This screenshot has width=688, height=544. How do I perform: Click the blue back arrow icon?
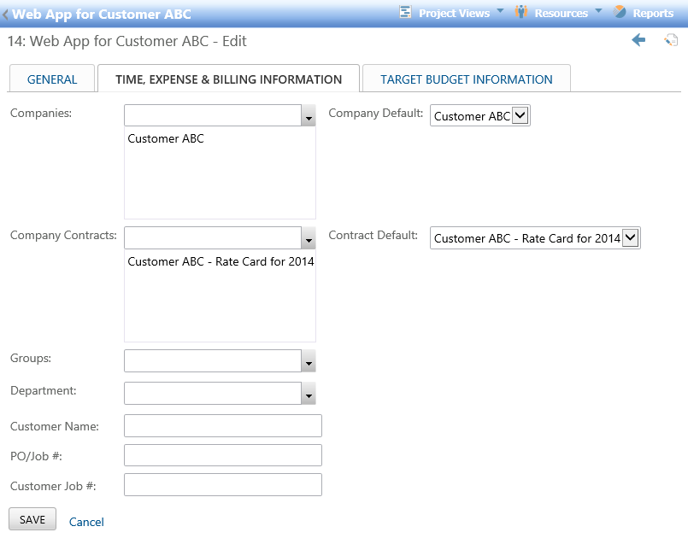point(638,40)
